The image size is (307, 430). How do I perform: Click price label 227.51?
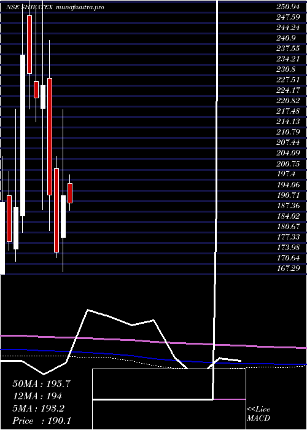pos(288,79)
